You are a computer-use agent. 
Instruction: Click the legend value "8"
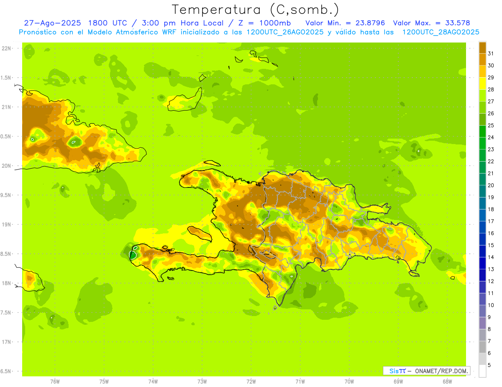[x=489, y=329]
